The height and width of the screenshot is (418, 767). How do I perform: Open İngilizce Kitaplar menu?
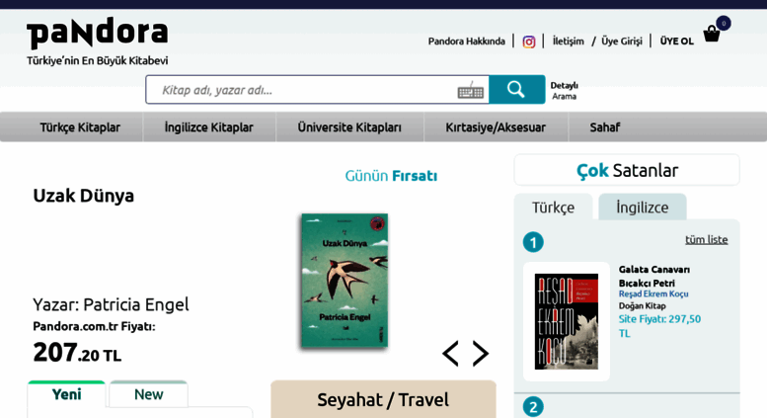209,127
